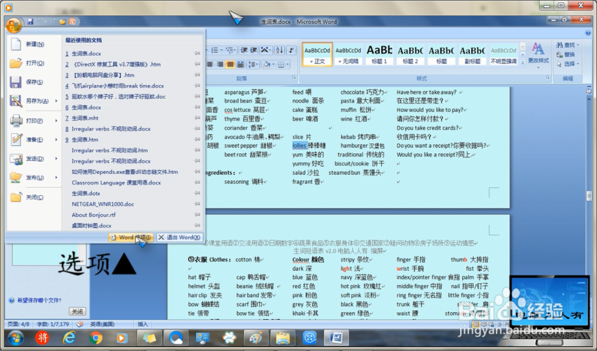
Task: Click Save icon in Quick Access Toolbar
Action: pyautogui.click(x=30, y=21)
